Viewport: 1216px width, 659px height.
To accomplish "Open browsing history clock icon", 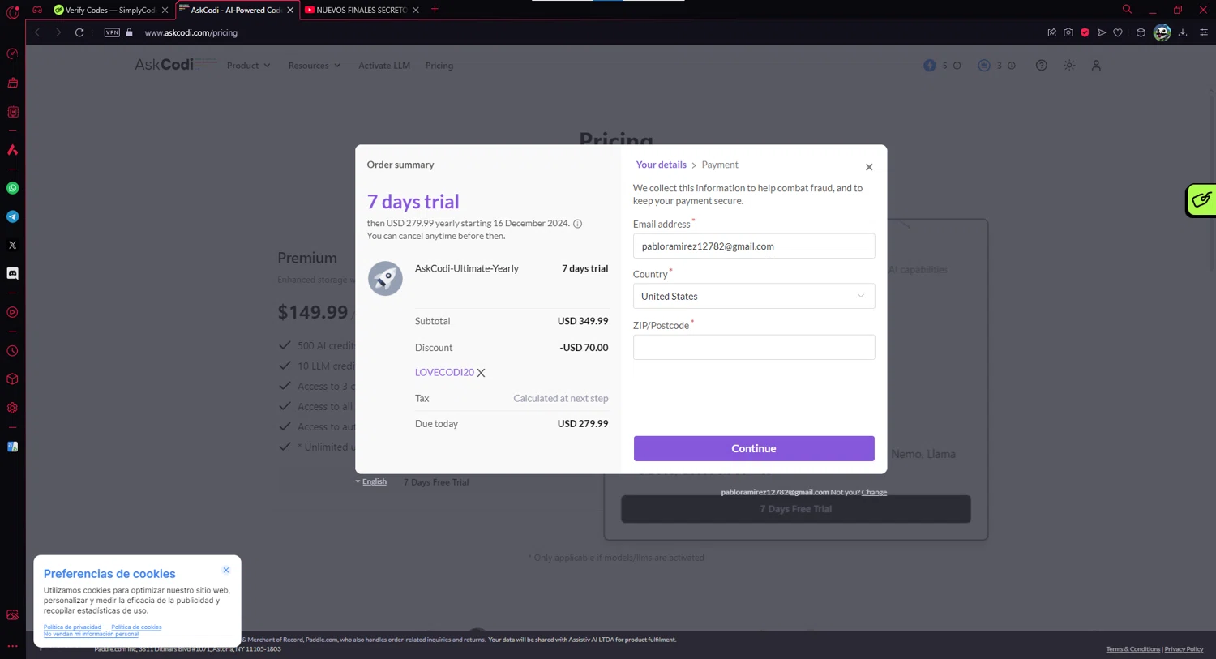I will pyautogui.click(x=13, y=351).
